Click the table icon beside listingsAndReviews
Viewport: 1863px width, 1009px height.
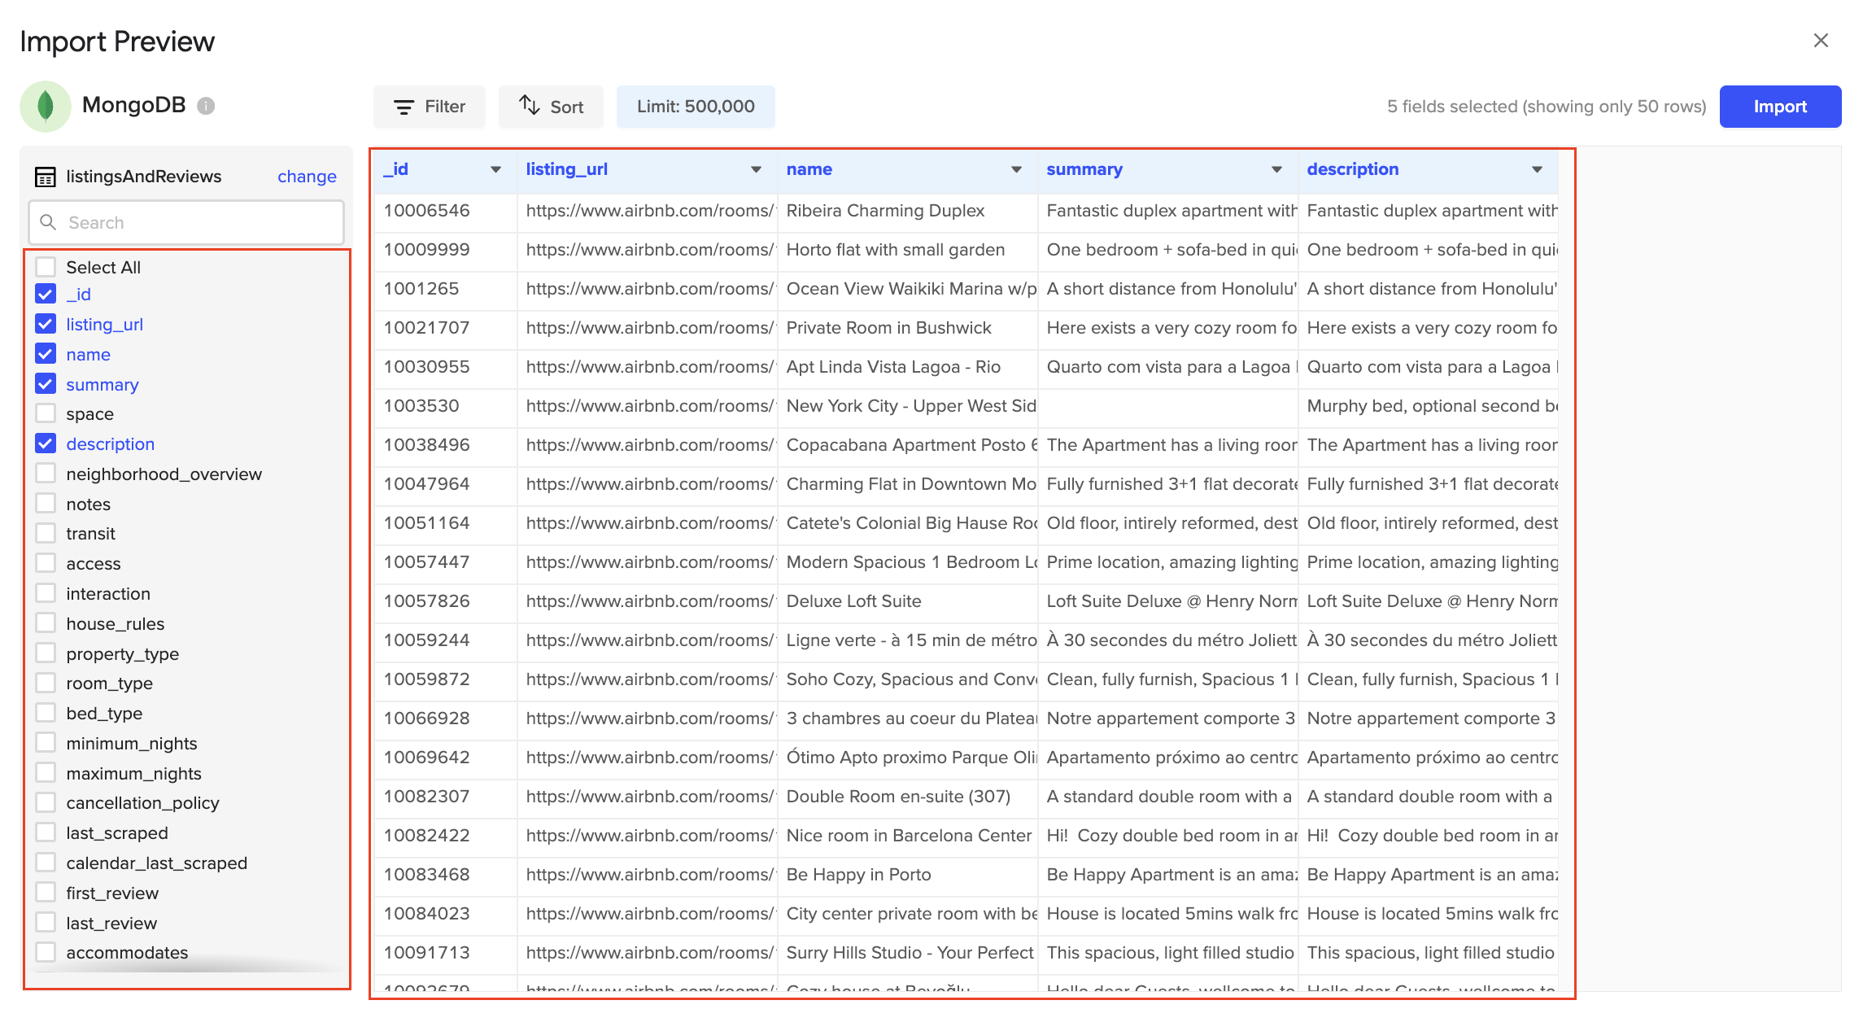pos(46,176)
